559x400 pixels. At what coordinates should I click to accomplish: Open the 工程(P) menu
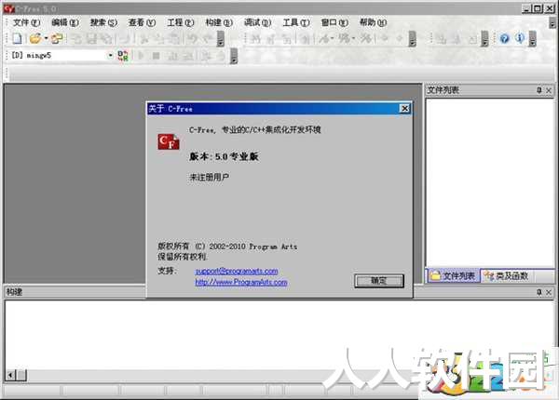pyautogui.click(x=181, y=22)
